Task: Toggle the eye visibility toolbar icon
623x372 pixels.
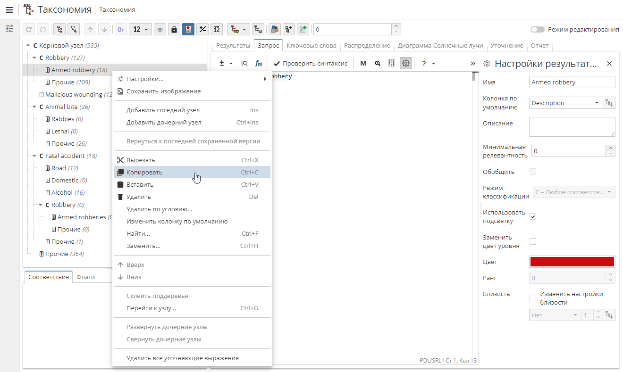Action: click(160, 29)
